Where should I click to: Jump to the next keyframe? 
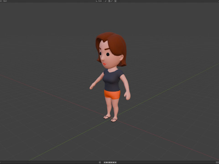pos(113,162)
